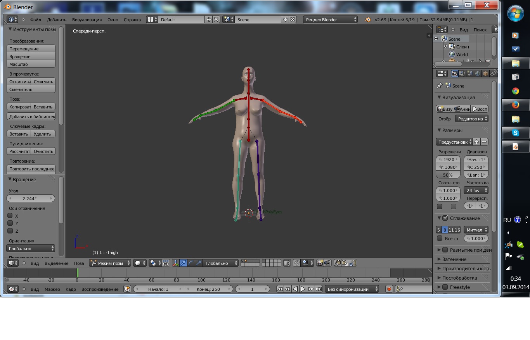Pin the Scene properties context

[x=440, y=86]
